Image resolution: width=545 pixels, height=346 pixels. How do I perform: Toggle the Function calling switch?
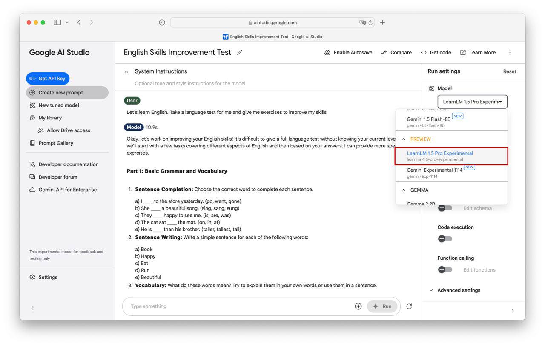pos(445,270)
